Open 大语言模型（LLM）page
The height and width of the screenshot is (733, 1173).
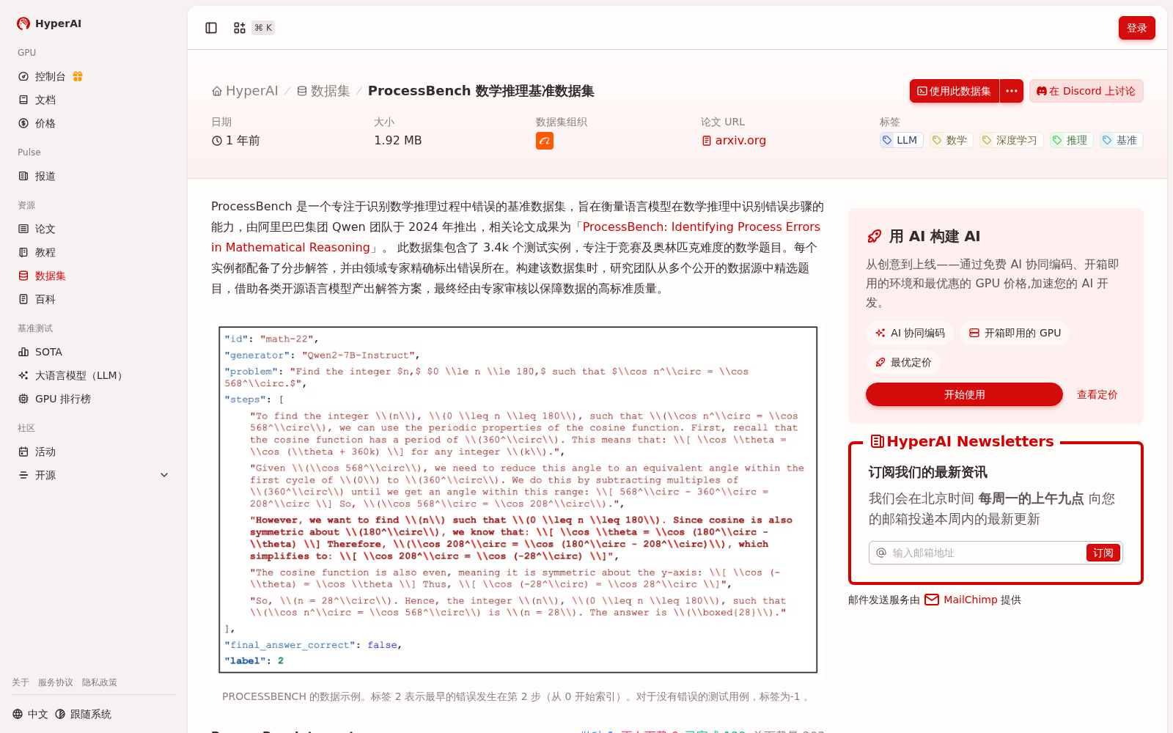pos(71,375)
